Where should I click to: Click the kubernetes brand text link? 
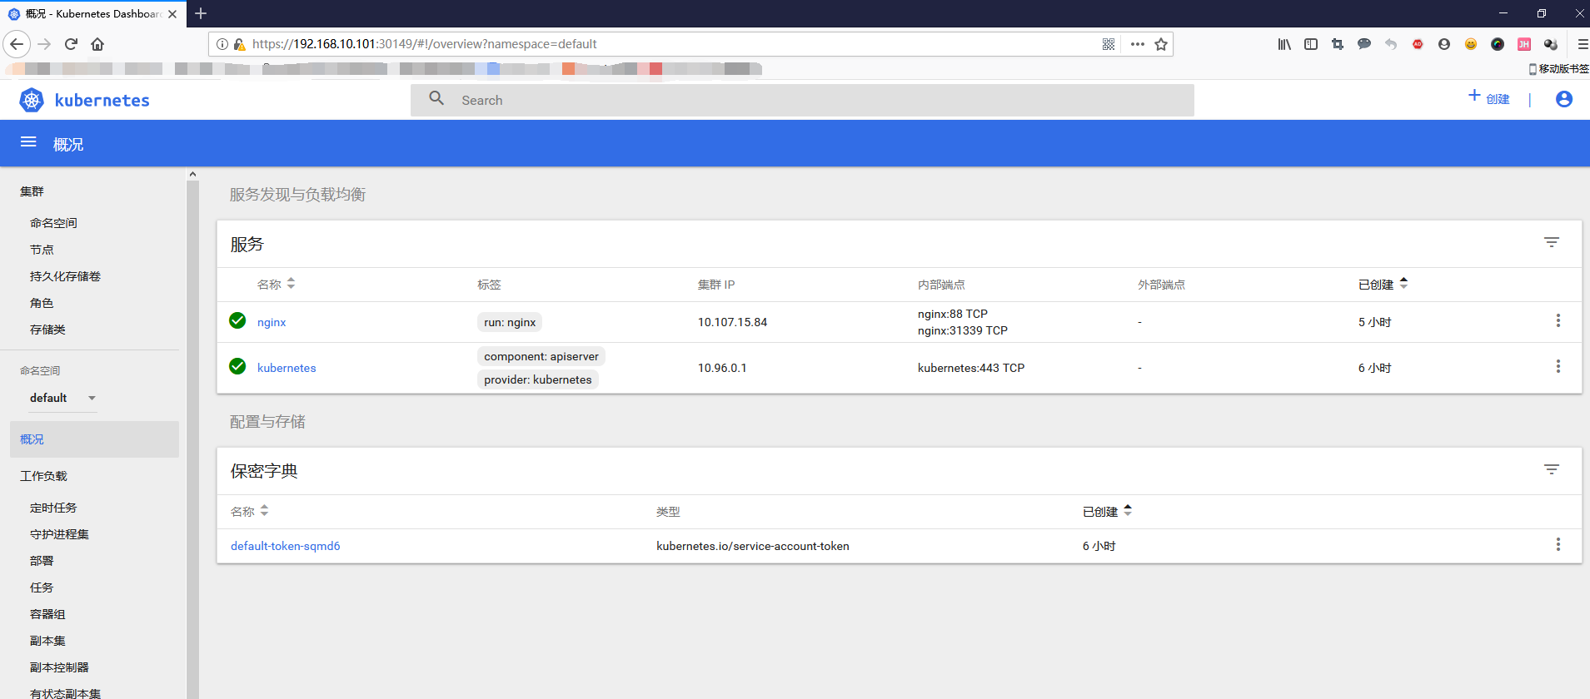point(102,100)
